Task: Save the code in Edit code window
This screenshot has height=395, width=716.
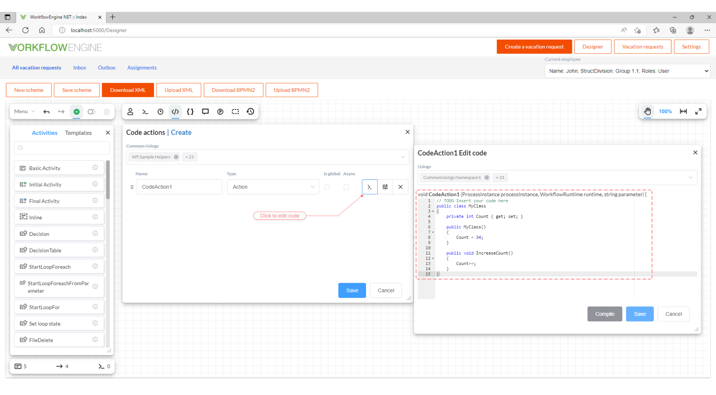Action: [x=640, y=314]
